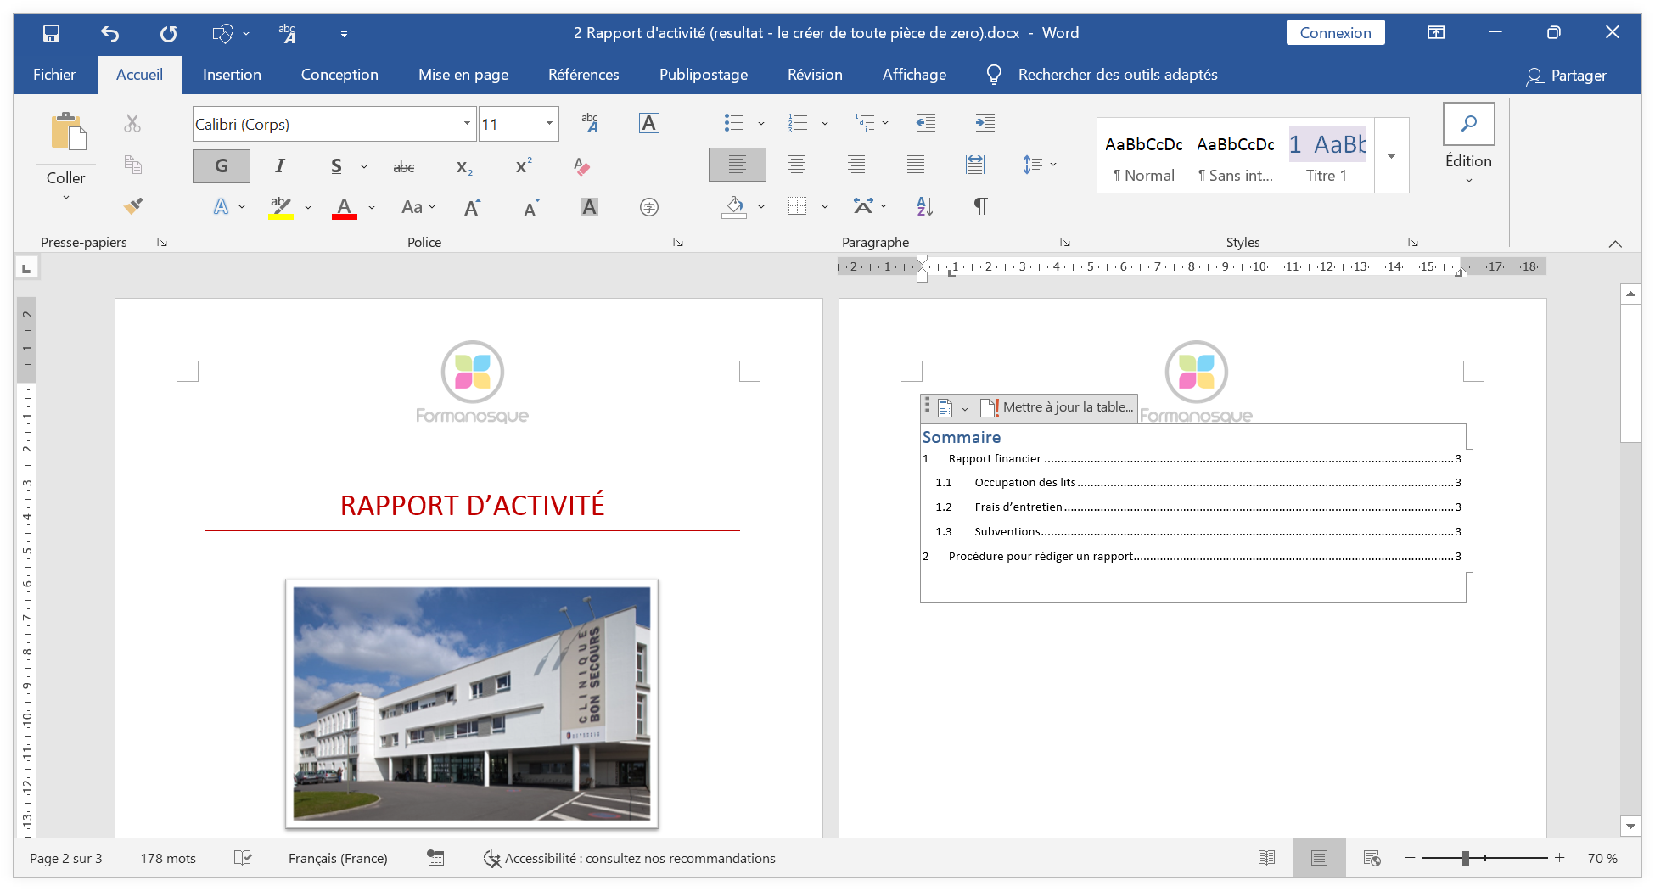Click the Copy icon in Presse-papiers
Viewport: 1655px width, 891px height.
tap(132, 164)
